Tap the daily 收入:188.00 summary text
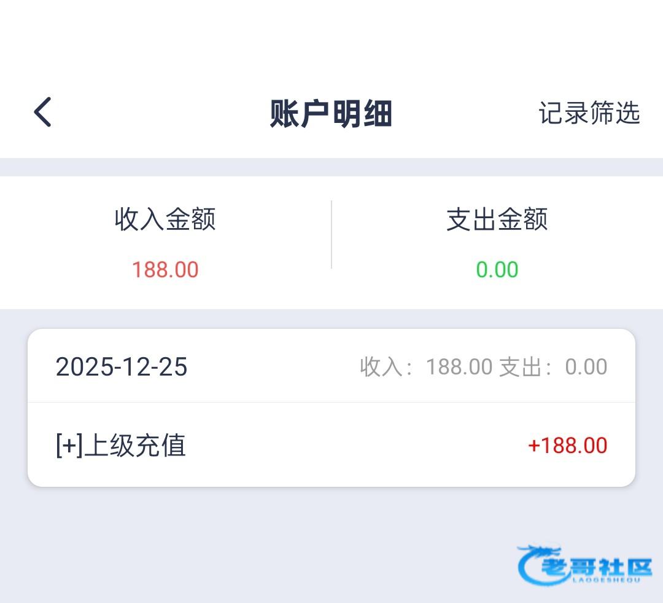This screenshot has width=663, height=603. point(426,367)
